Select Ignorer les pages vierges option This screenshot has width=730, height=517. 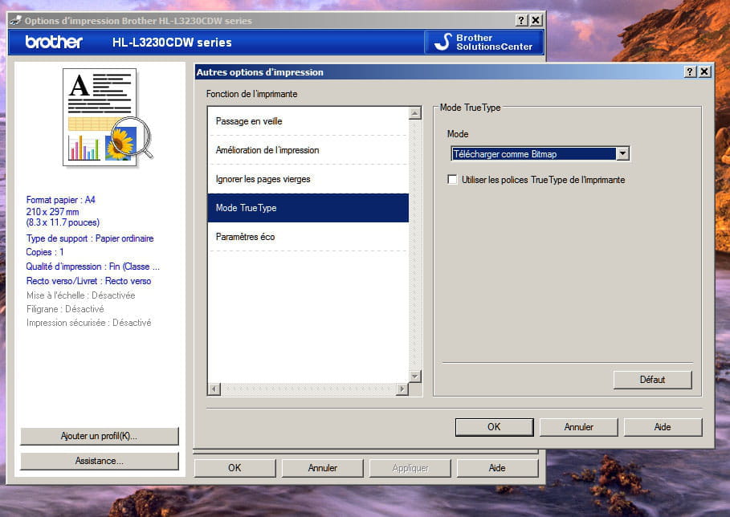pyautogui.click(x=308, y=179)
